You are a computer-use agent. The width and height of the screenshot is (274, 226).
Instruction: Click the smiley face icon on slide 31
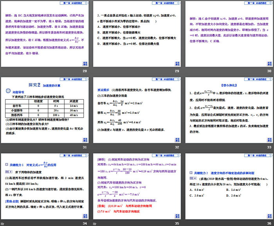click(x=8, y=91)
